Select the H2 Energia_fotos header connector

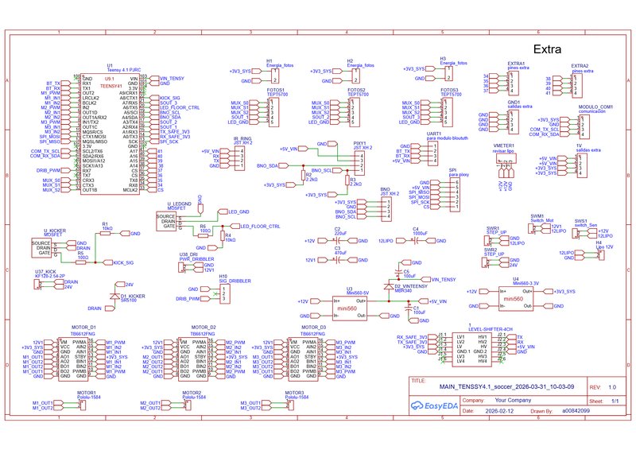coord(355,76)
